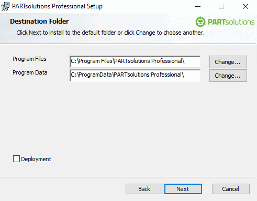The height and width of the screenshot is (201, 257).
Task: Minimize the setup window
Action: [198, 6]
